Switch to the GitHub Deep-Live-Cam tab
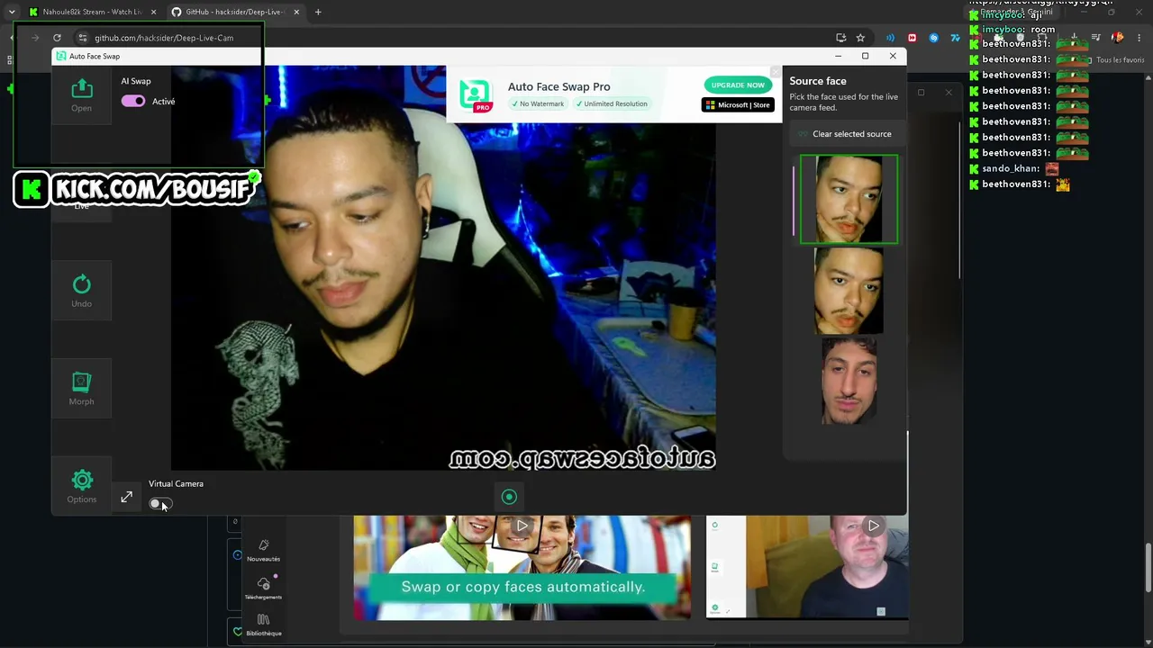The width and height of the screenshot is (1153, 648). click(x=236, y=12)
